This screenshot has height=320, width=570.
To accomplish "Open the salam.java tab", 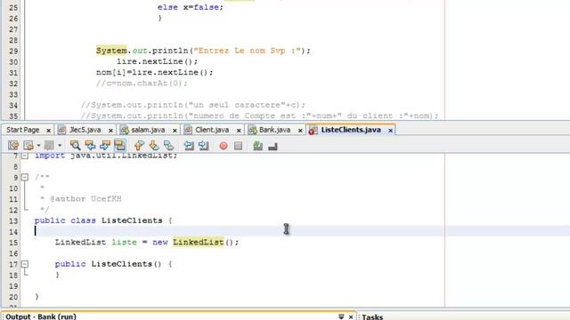I will click(x=148, y=130).
